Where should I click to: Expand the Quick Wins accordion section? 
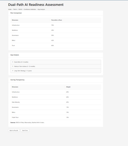pyautogui.click(x=56, y=62)
